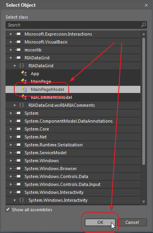Select the App class icon
The image size is (153, 233).
click(x=24, y=74)
